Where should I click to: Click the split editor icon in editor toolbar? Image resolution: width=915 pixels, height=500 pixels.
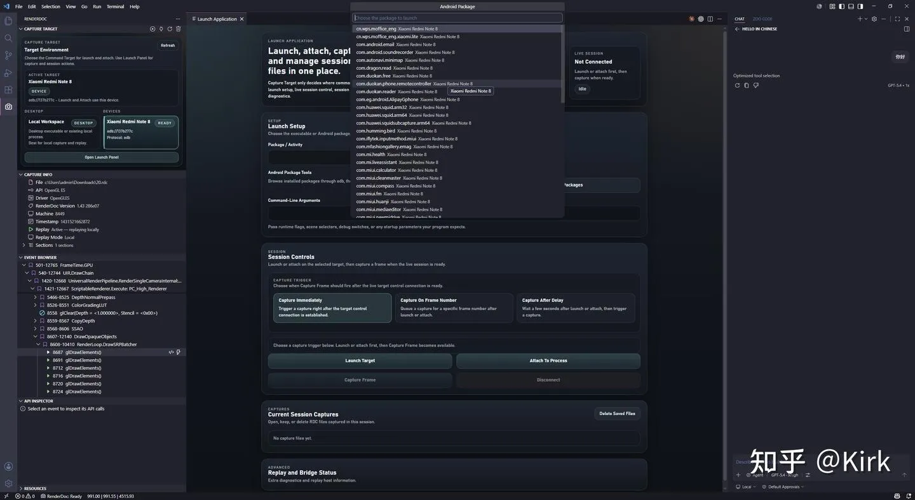pyautogui.click(x=710, y=19)
